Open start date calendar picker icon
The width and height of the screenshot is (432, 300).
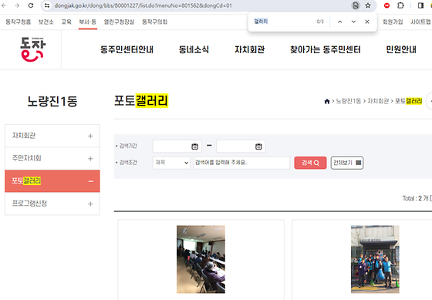pyautogui.click(x=194, y=147)
